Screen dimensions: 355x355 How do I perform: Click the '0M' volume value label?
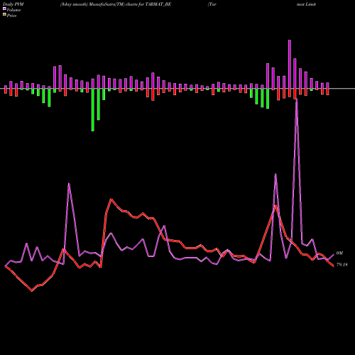point(339,253)
